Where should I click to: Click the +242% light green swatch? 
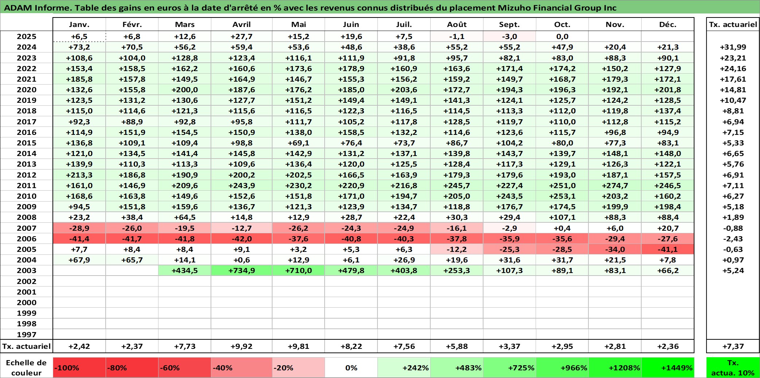tap(404, 367)
